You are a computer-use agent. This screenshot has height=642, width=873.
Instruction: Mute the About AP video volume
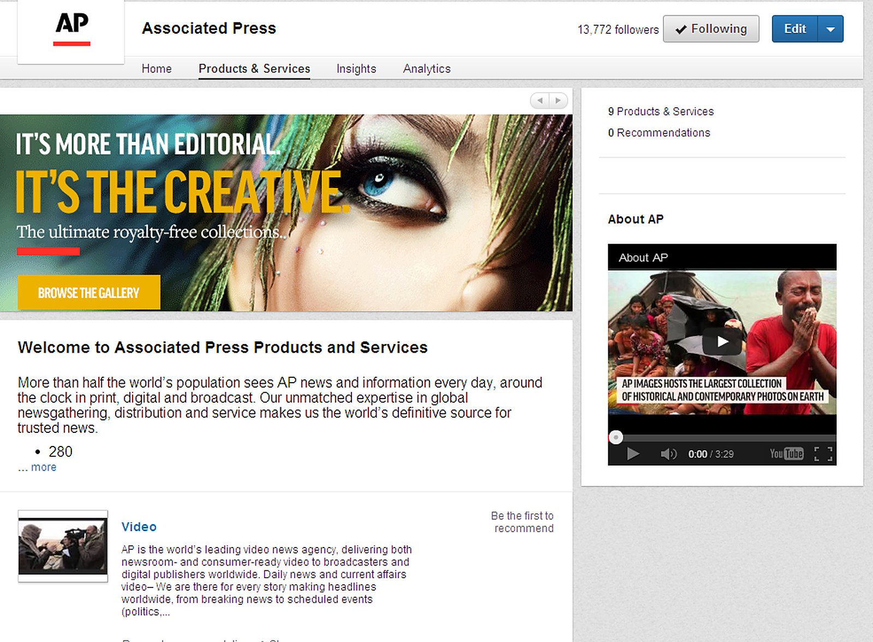tap(668, 454)
